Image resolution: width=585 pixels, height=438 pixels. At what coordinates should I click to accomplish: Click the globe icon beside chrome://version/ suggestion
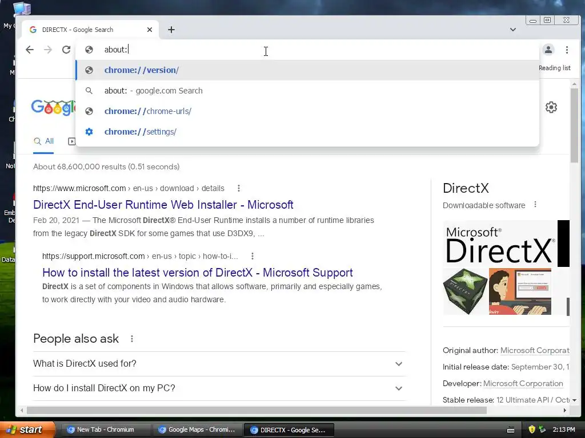(89, 70)
